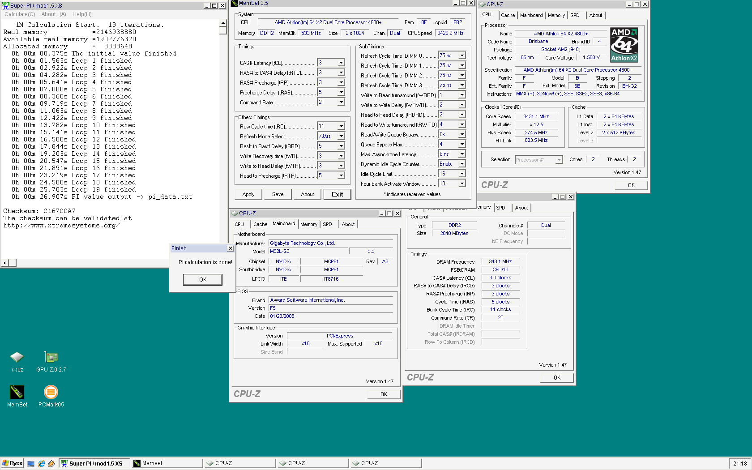Click the Checksum: C167CCA7 line

39,211
